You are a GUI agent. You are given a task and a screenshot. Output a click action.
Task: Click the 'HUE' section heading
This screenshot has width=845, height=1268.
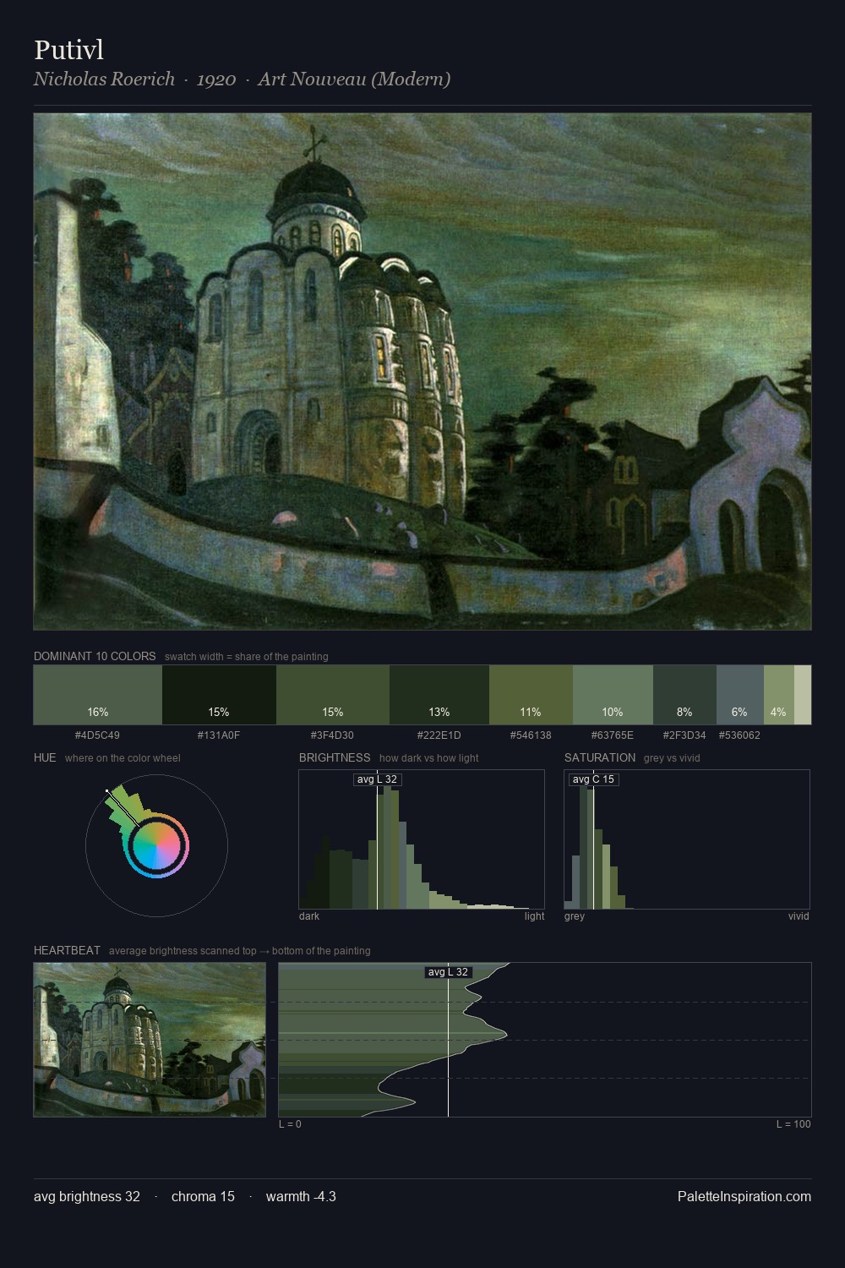45,757
